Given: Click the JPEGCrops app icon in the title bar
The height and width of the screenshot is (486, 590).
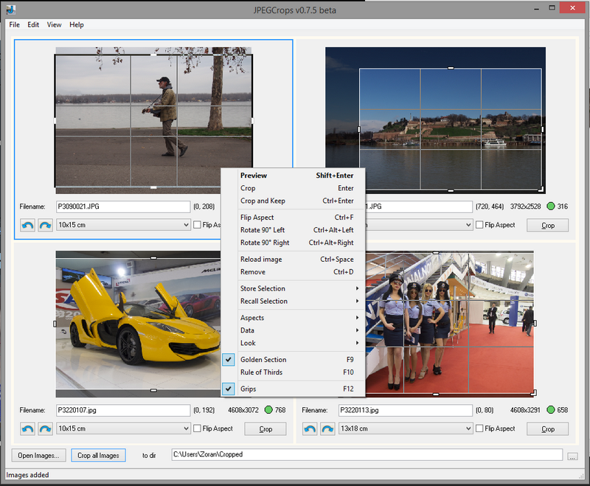Looking at the screenshot, I should 10,10.
